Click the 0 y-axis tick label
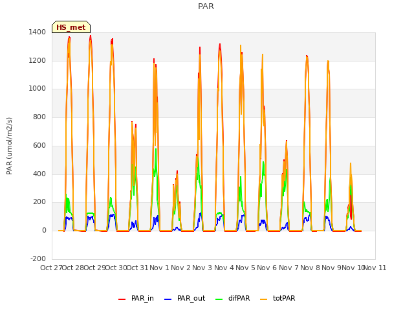The width and height of the screenshot is (414, 311). point(44,231)
